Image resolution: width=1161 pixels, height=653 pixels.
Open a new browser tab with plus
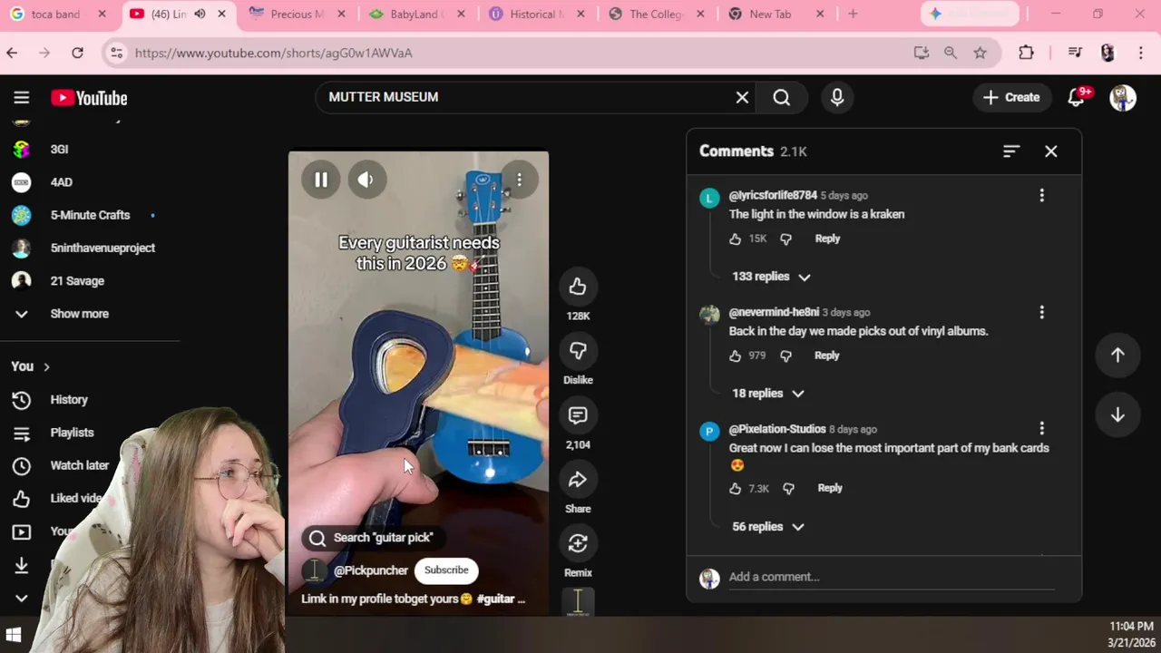pyautogui.click(x=853, y=14)
